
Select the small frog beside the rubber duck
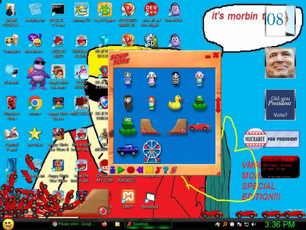(x=199, y=102)
